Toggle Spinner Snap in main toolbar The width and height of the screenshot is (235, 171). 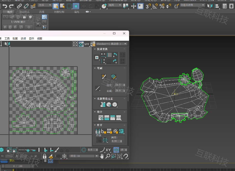(x=169, y=6)
